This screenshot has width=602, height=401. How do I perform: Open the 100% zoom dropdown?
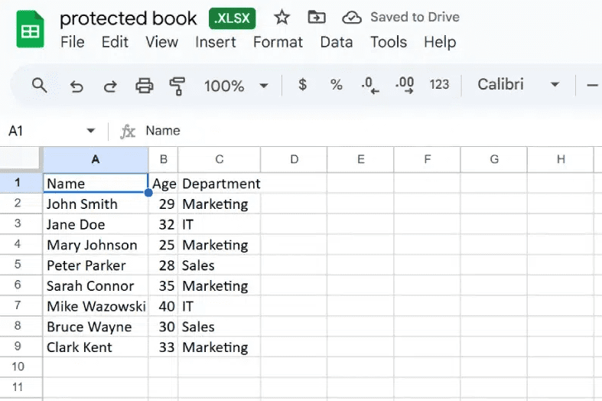point(236,86)
